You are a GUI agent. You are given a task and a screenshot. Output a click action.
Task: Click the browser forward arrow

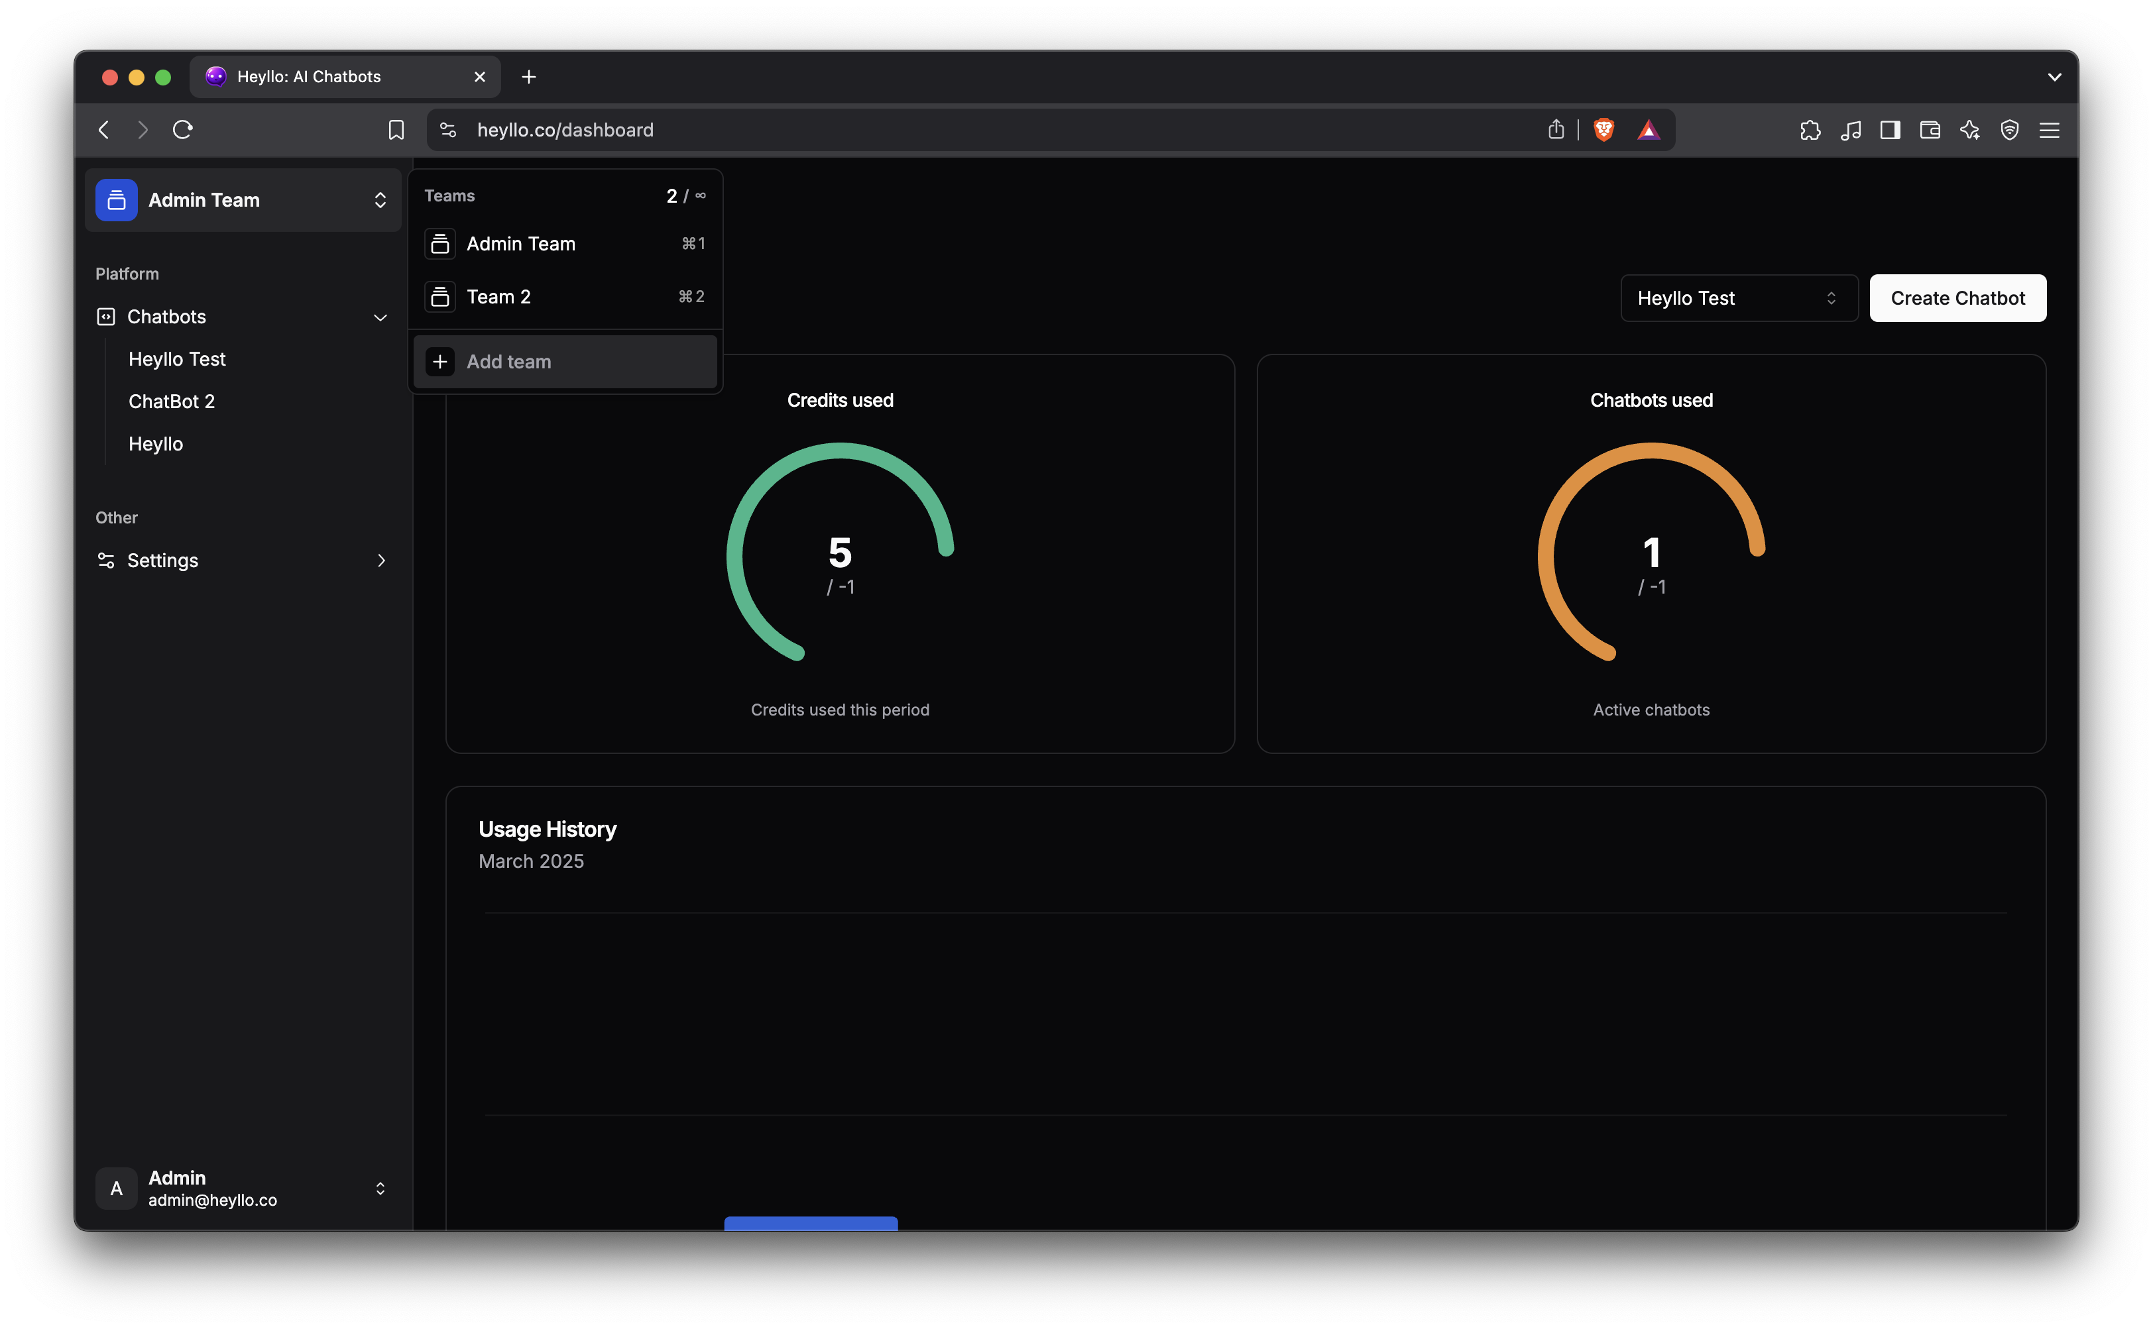(x=143, y=130)
